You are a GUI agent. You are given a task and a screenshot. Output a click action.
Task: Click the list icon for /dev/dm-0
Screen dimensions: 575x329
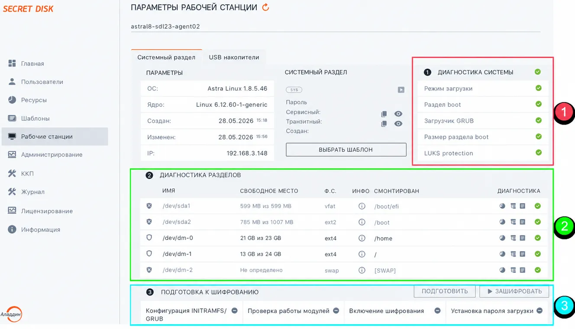tap(523, 238)
